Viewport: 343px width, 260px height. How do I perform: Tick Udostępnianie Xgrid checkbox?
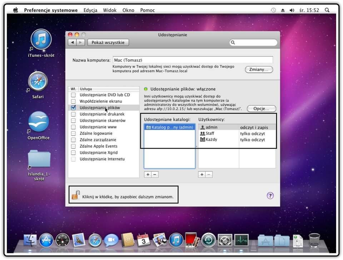[73, 153]
